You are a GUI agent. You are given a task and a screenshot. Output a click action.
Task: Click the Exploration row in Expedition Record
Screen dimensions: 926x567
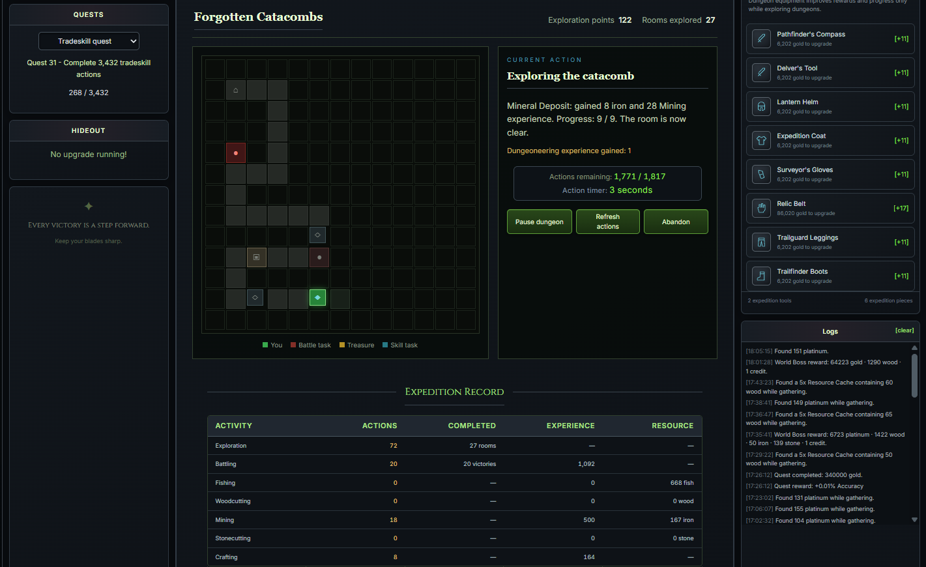(454, 446)
